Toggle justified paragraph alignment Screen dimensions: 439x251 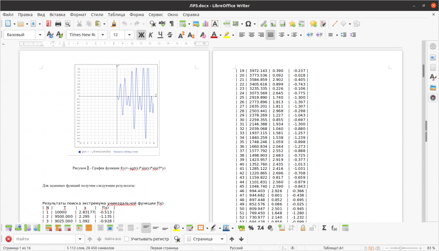tap(270, 35)
